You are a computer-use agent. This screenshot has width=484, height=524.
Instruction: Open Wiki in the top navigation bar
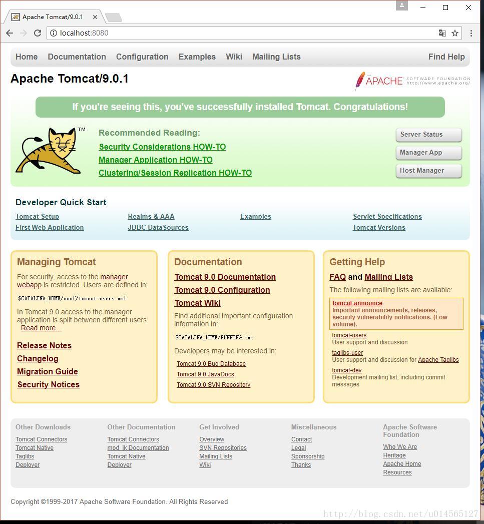(234, 57)
